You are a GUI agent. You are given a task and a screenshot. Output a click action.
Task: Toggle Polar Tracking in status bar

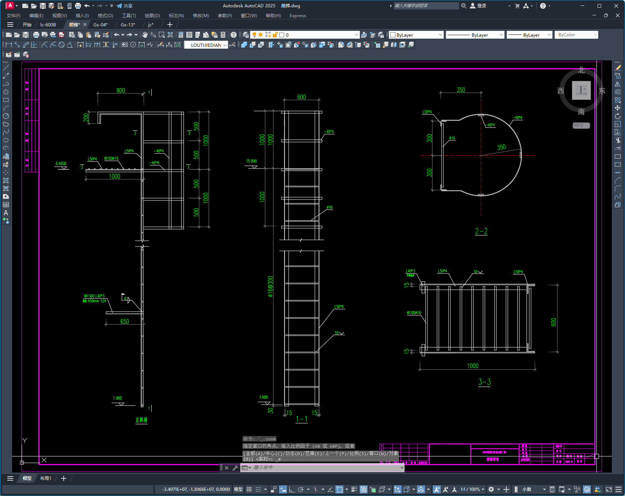pyautogui.click(x=301, y=489)
